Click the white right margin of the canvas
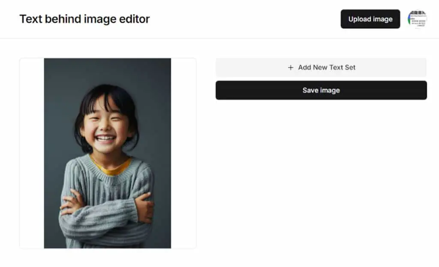 pyautogui.click(x=183, y=153)
